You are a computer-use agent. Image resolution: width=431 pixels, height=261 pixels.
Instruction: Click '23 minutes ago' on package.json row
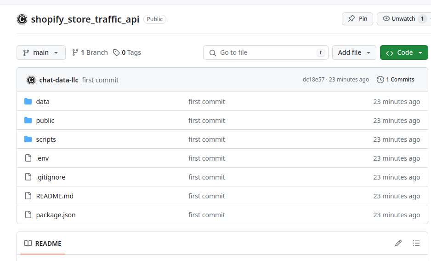click(x=397, y=215)
